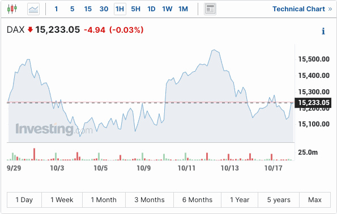Viewport: 337px width, 214px height.
Task: Open the news overlay icon
Action: click(x=210, y=9)
